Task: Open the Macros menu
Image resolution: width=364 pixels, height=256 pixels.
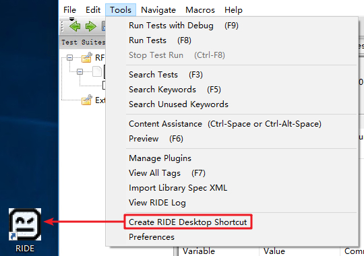Action: coord(200,10)
